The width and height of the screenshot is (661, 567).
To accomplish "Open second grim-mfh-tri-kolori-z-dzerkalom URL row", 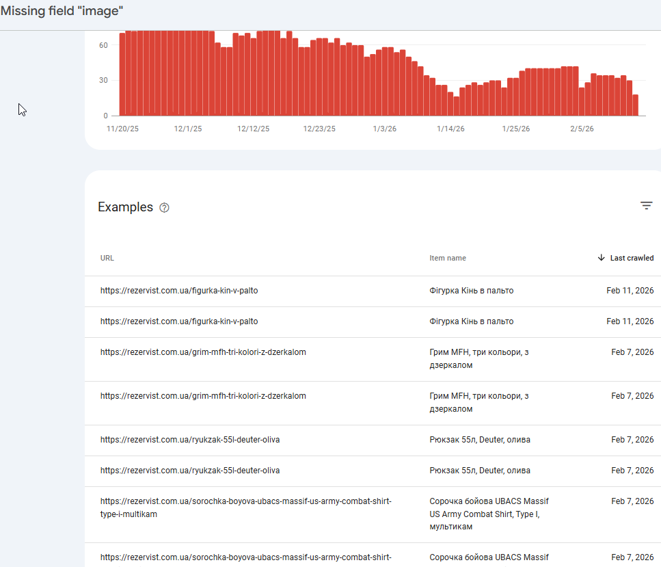I will tap(203, 396).
